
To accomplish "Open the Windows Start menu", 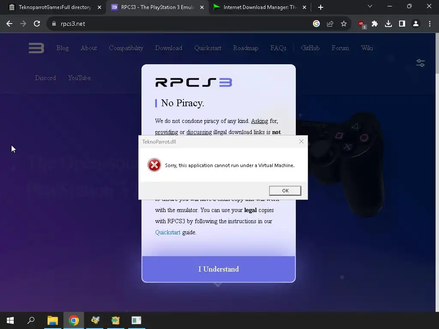I will (10, 320).
